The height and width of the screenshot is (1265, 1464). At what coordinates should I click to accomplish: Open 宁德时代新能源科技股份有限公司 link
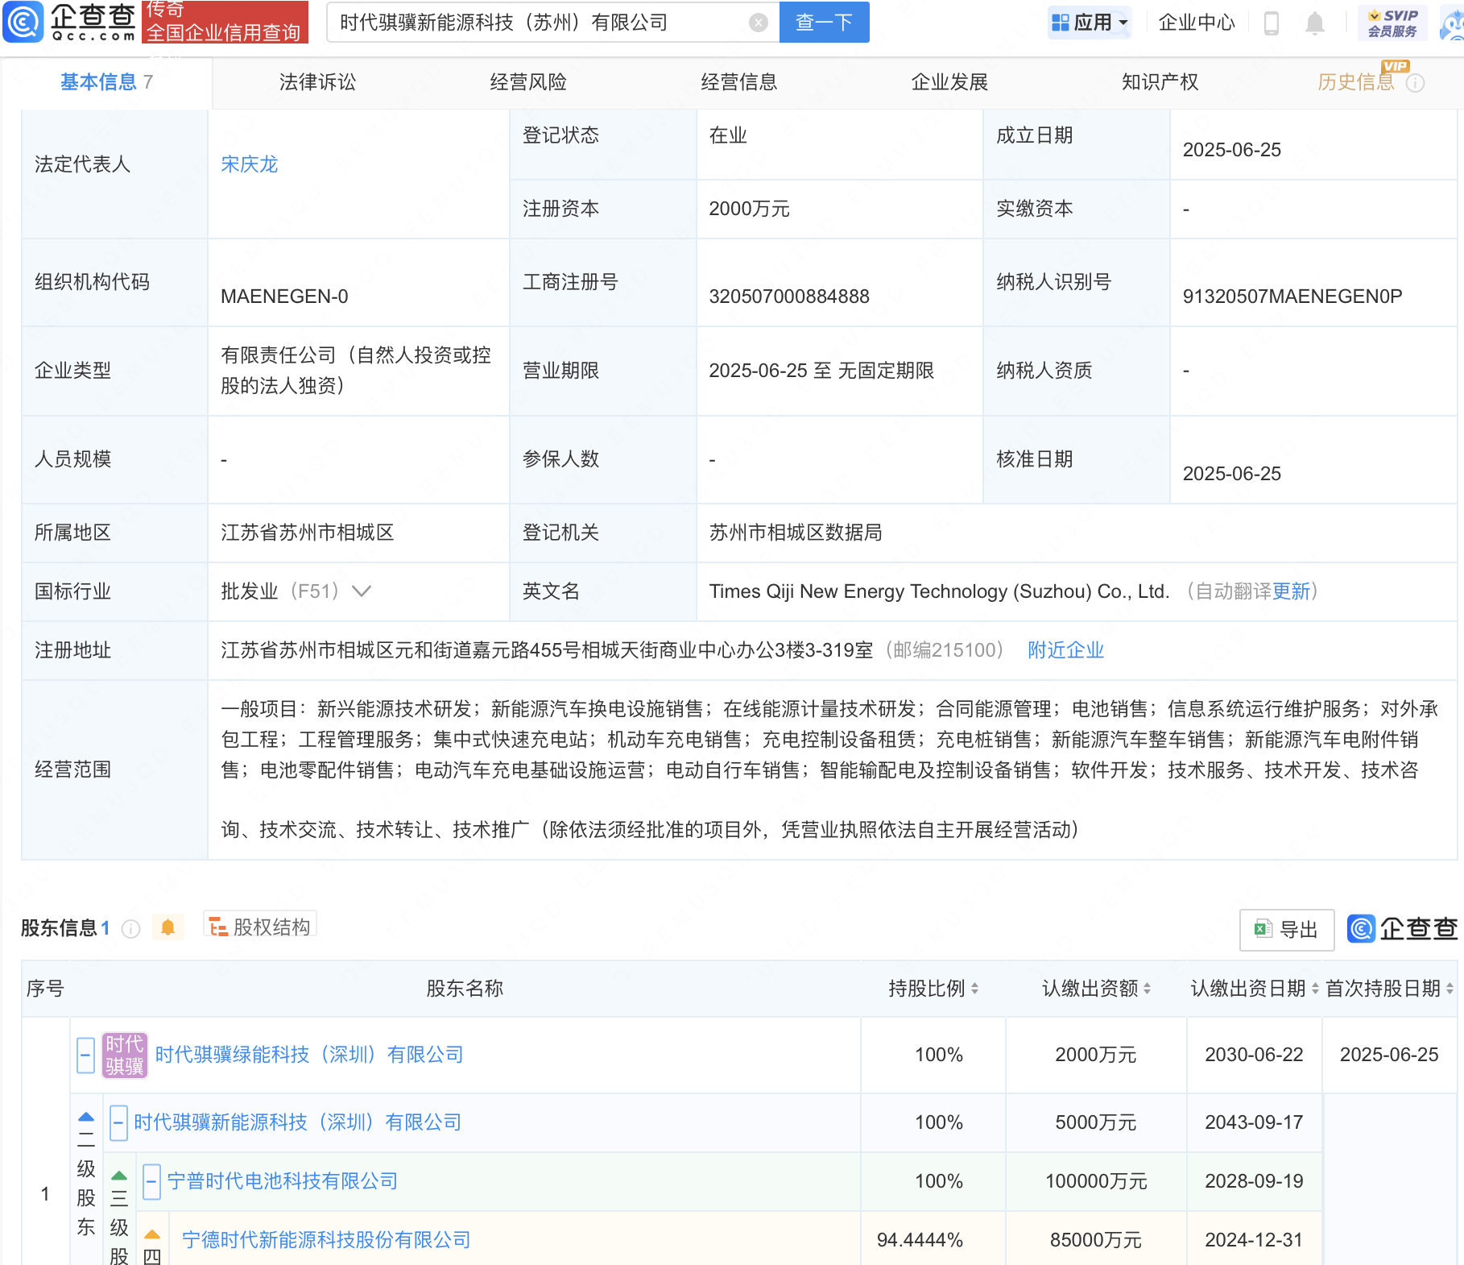[x=326, y=1240]
